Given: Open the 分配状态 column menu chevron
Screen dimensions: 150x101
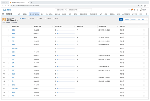Looking at the screenshot, I should click(139, 26).
